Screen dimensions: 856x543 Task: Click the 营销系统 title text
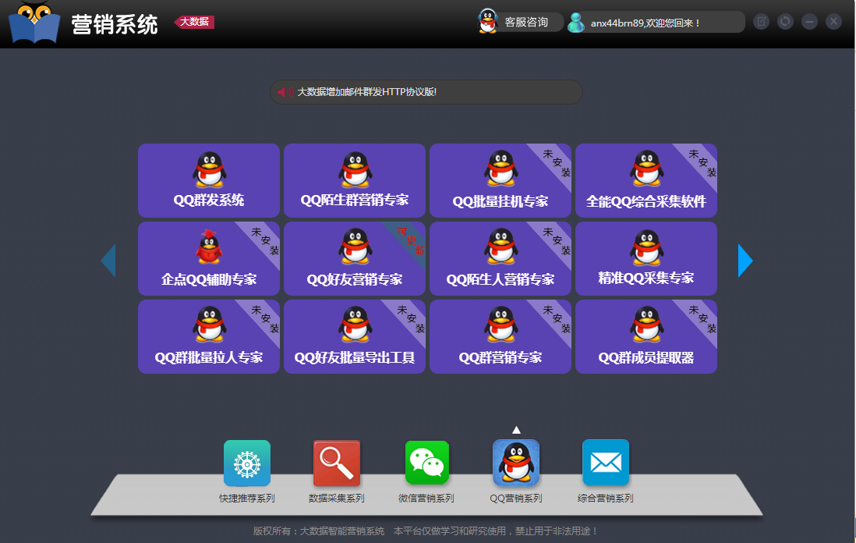(x=114, y=24)
